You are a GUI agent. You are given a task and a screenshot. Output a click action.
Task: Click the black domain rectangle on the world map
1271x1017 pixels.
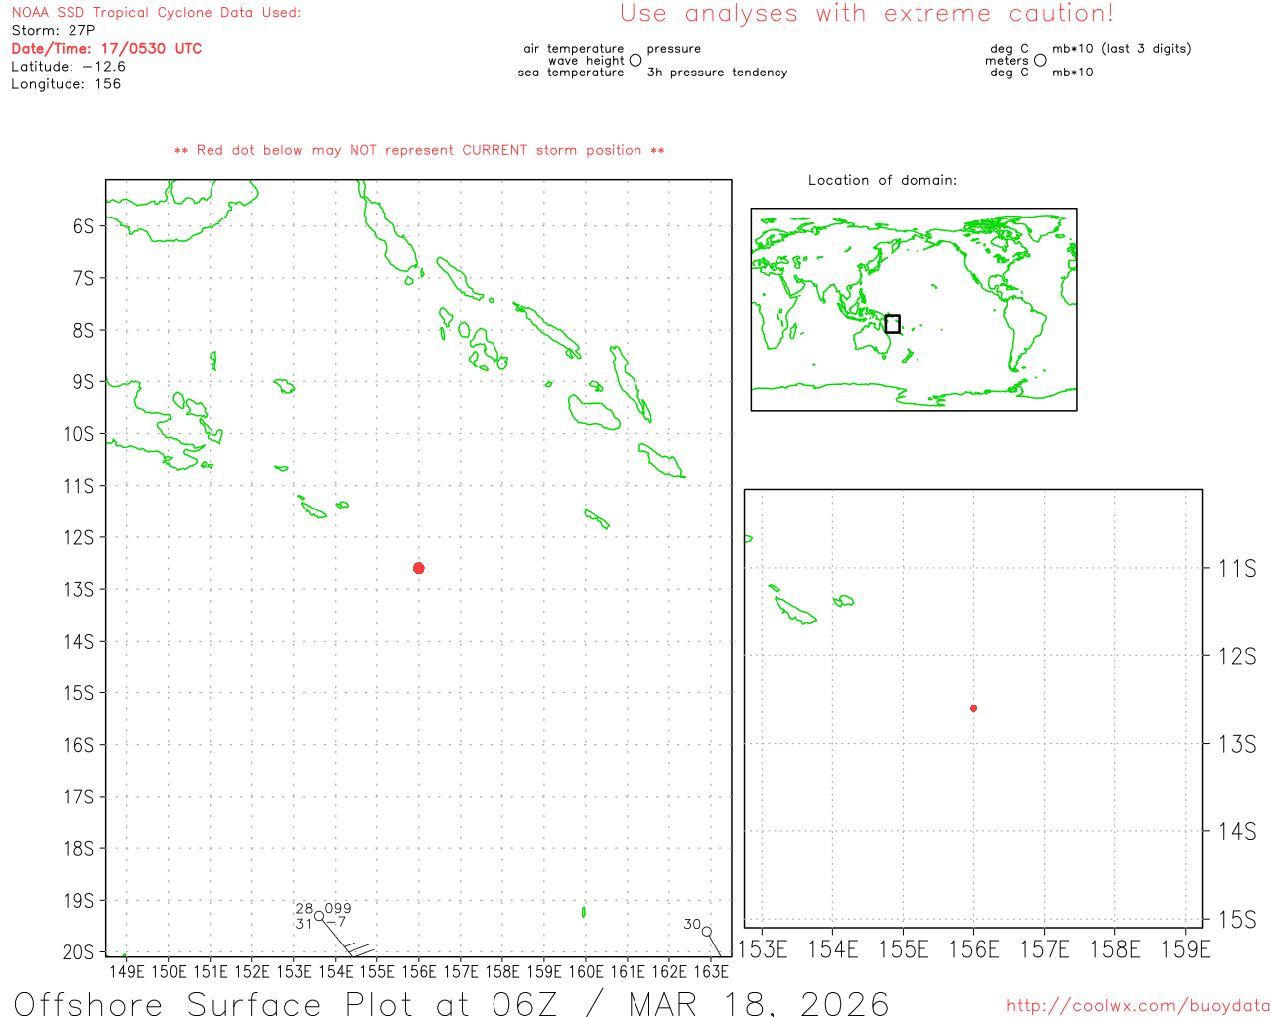click(892, 324)
